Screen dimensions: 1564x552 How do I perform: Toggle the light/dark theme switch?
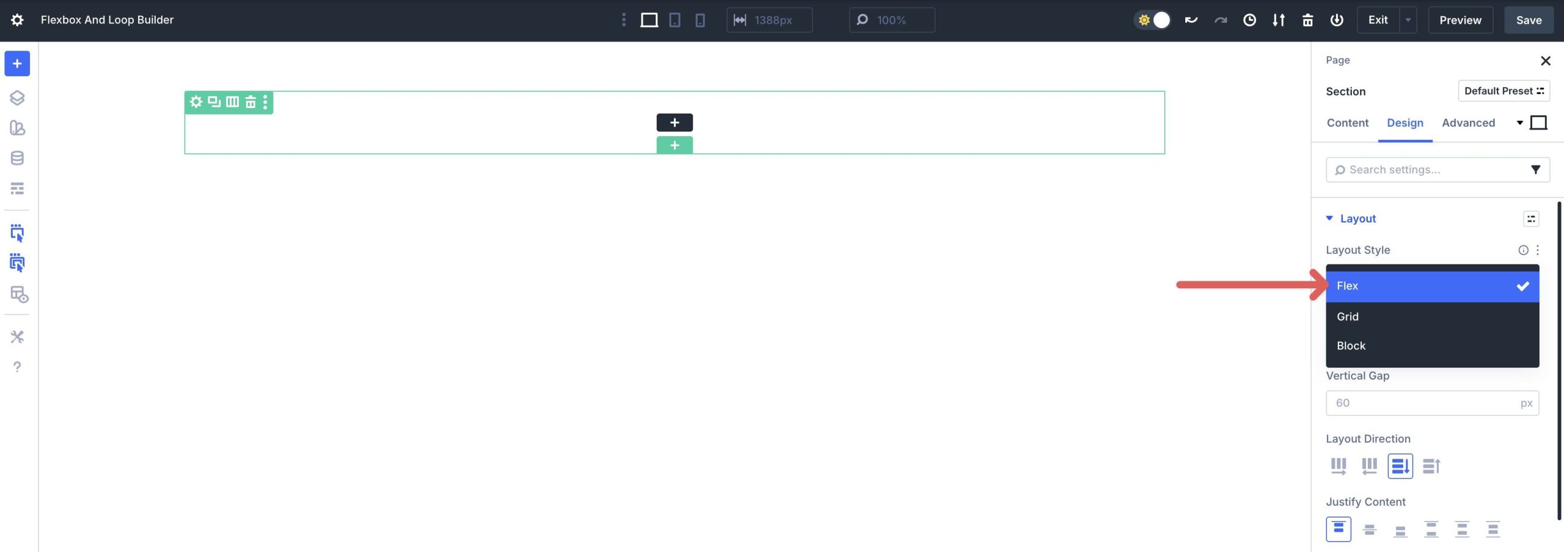1152,20
